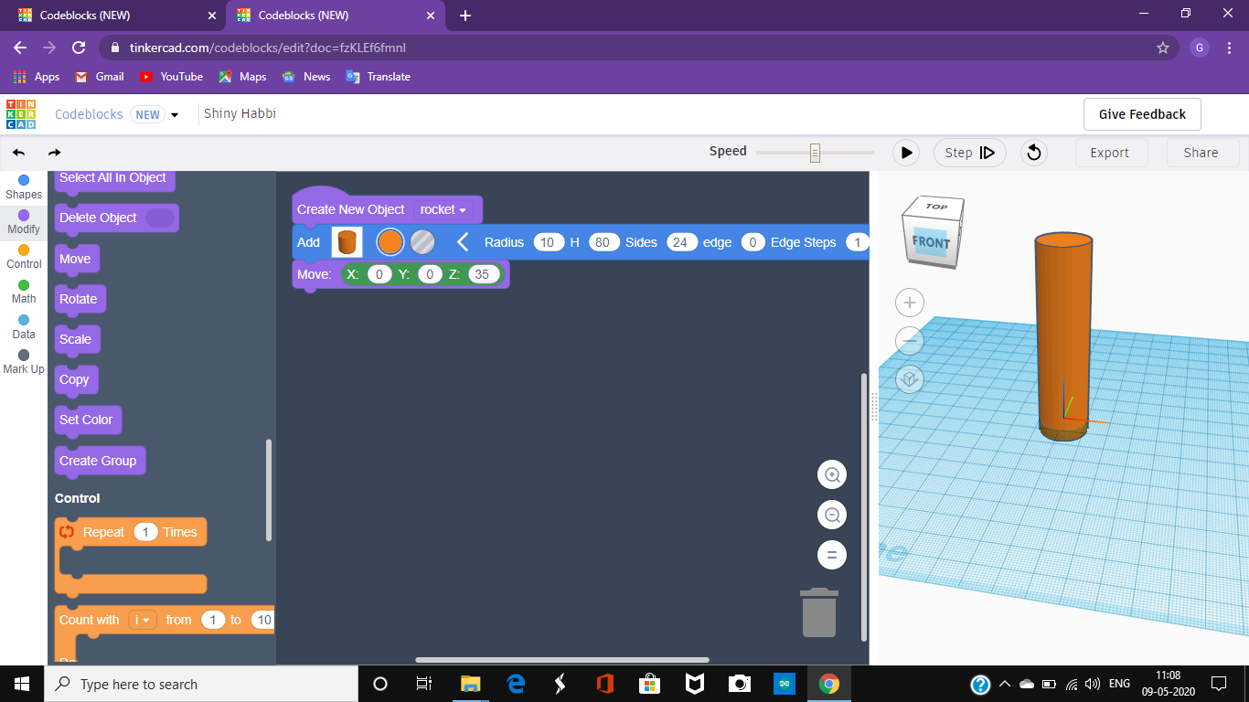Image resolution: width=1249 pixels, height=702 pixels.
Task: Run the code with the play button
Action: 905,153
